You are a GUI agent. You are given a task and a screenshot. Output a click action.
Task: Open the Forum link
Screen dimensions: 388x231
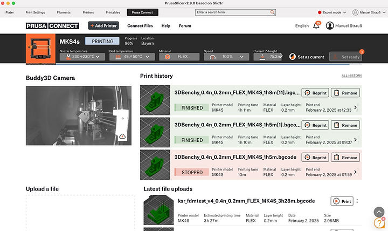coord(185,26)
